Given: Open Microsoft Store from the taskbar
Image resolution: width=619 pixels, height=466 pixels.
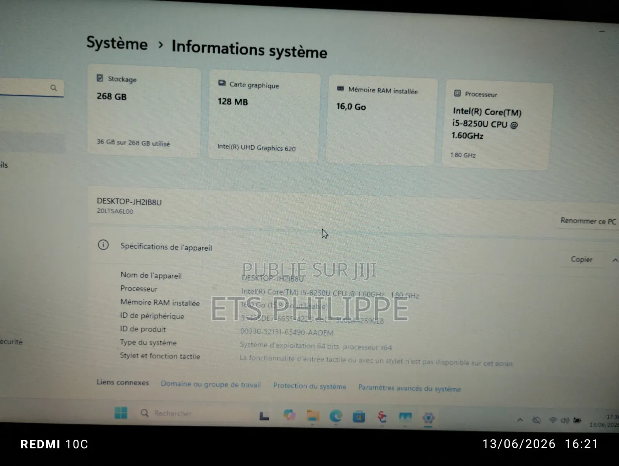Looking at the screenshot, I should [359, 417].
